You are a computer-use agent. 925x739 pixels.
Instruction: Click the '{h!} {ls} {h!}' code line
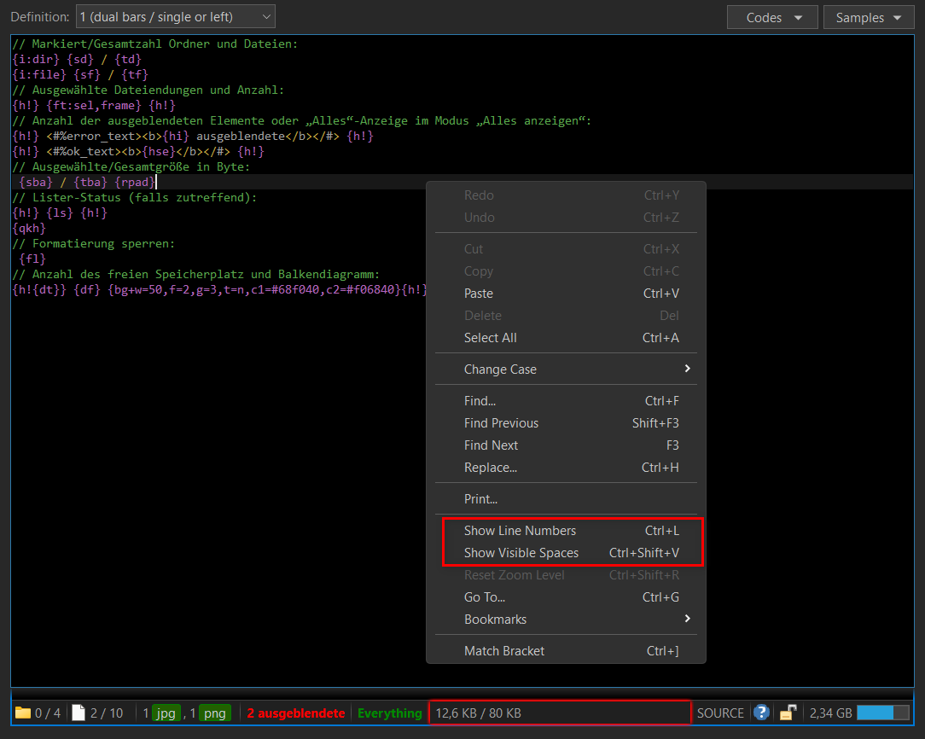click(60, 213)
